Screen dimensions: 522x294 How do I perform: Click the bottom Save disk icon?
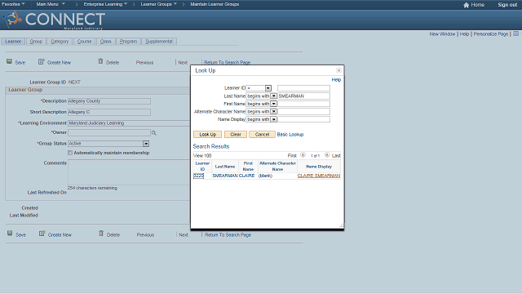pyautogui.click(x=10, y=234)
